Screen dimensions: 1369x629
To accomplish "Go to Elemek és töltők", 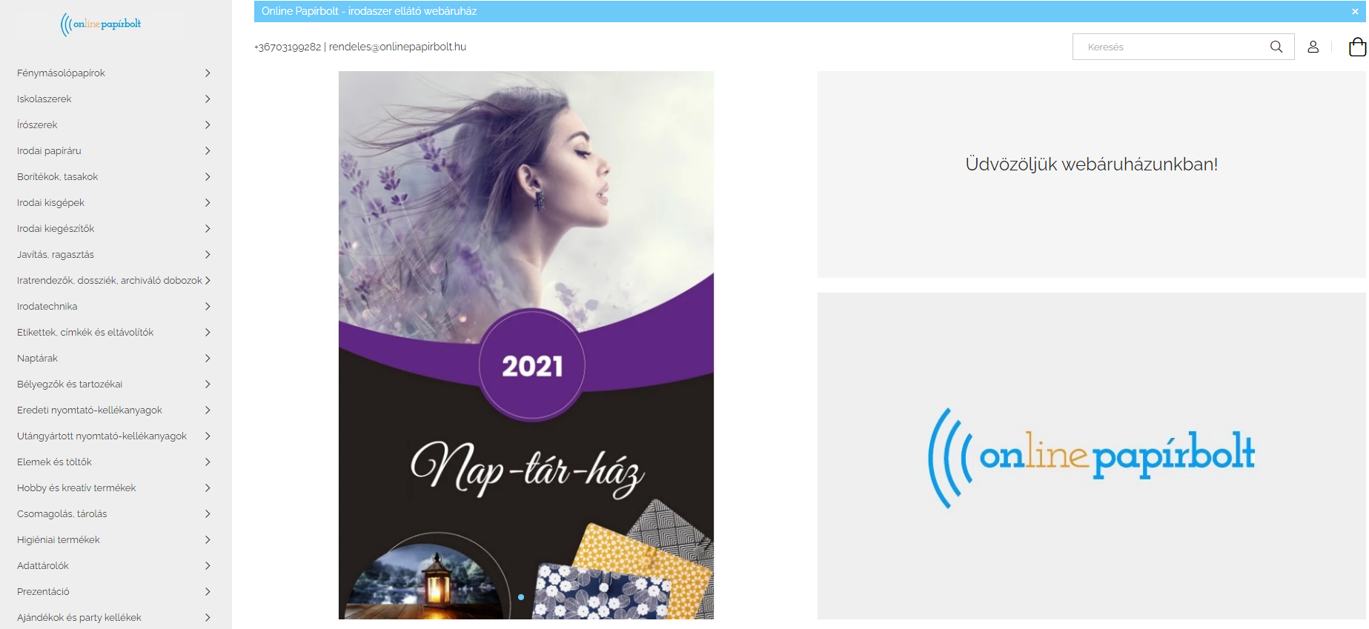I will [54, 462].
